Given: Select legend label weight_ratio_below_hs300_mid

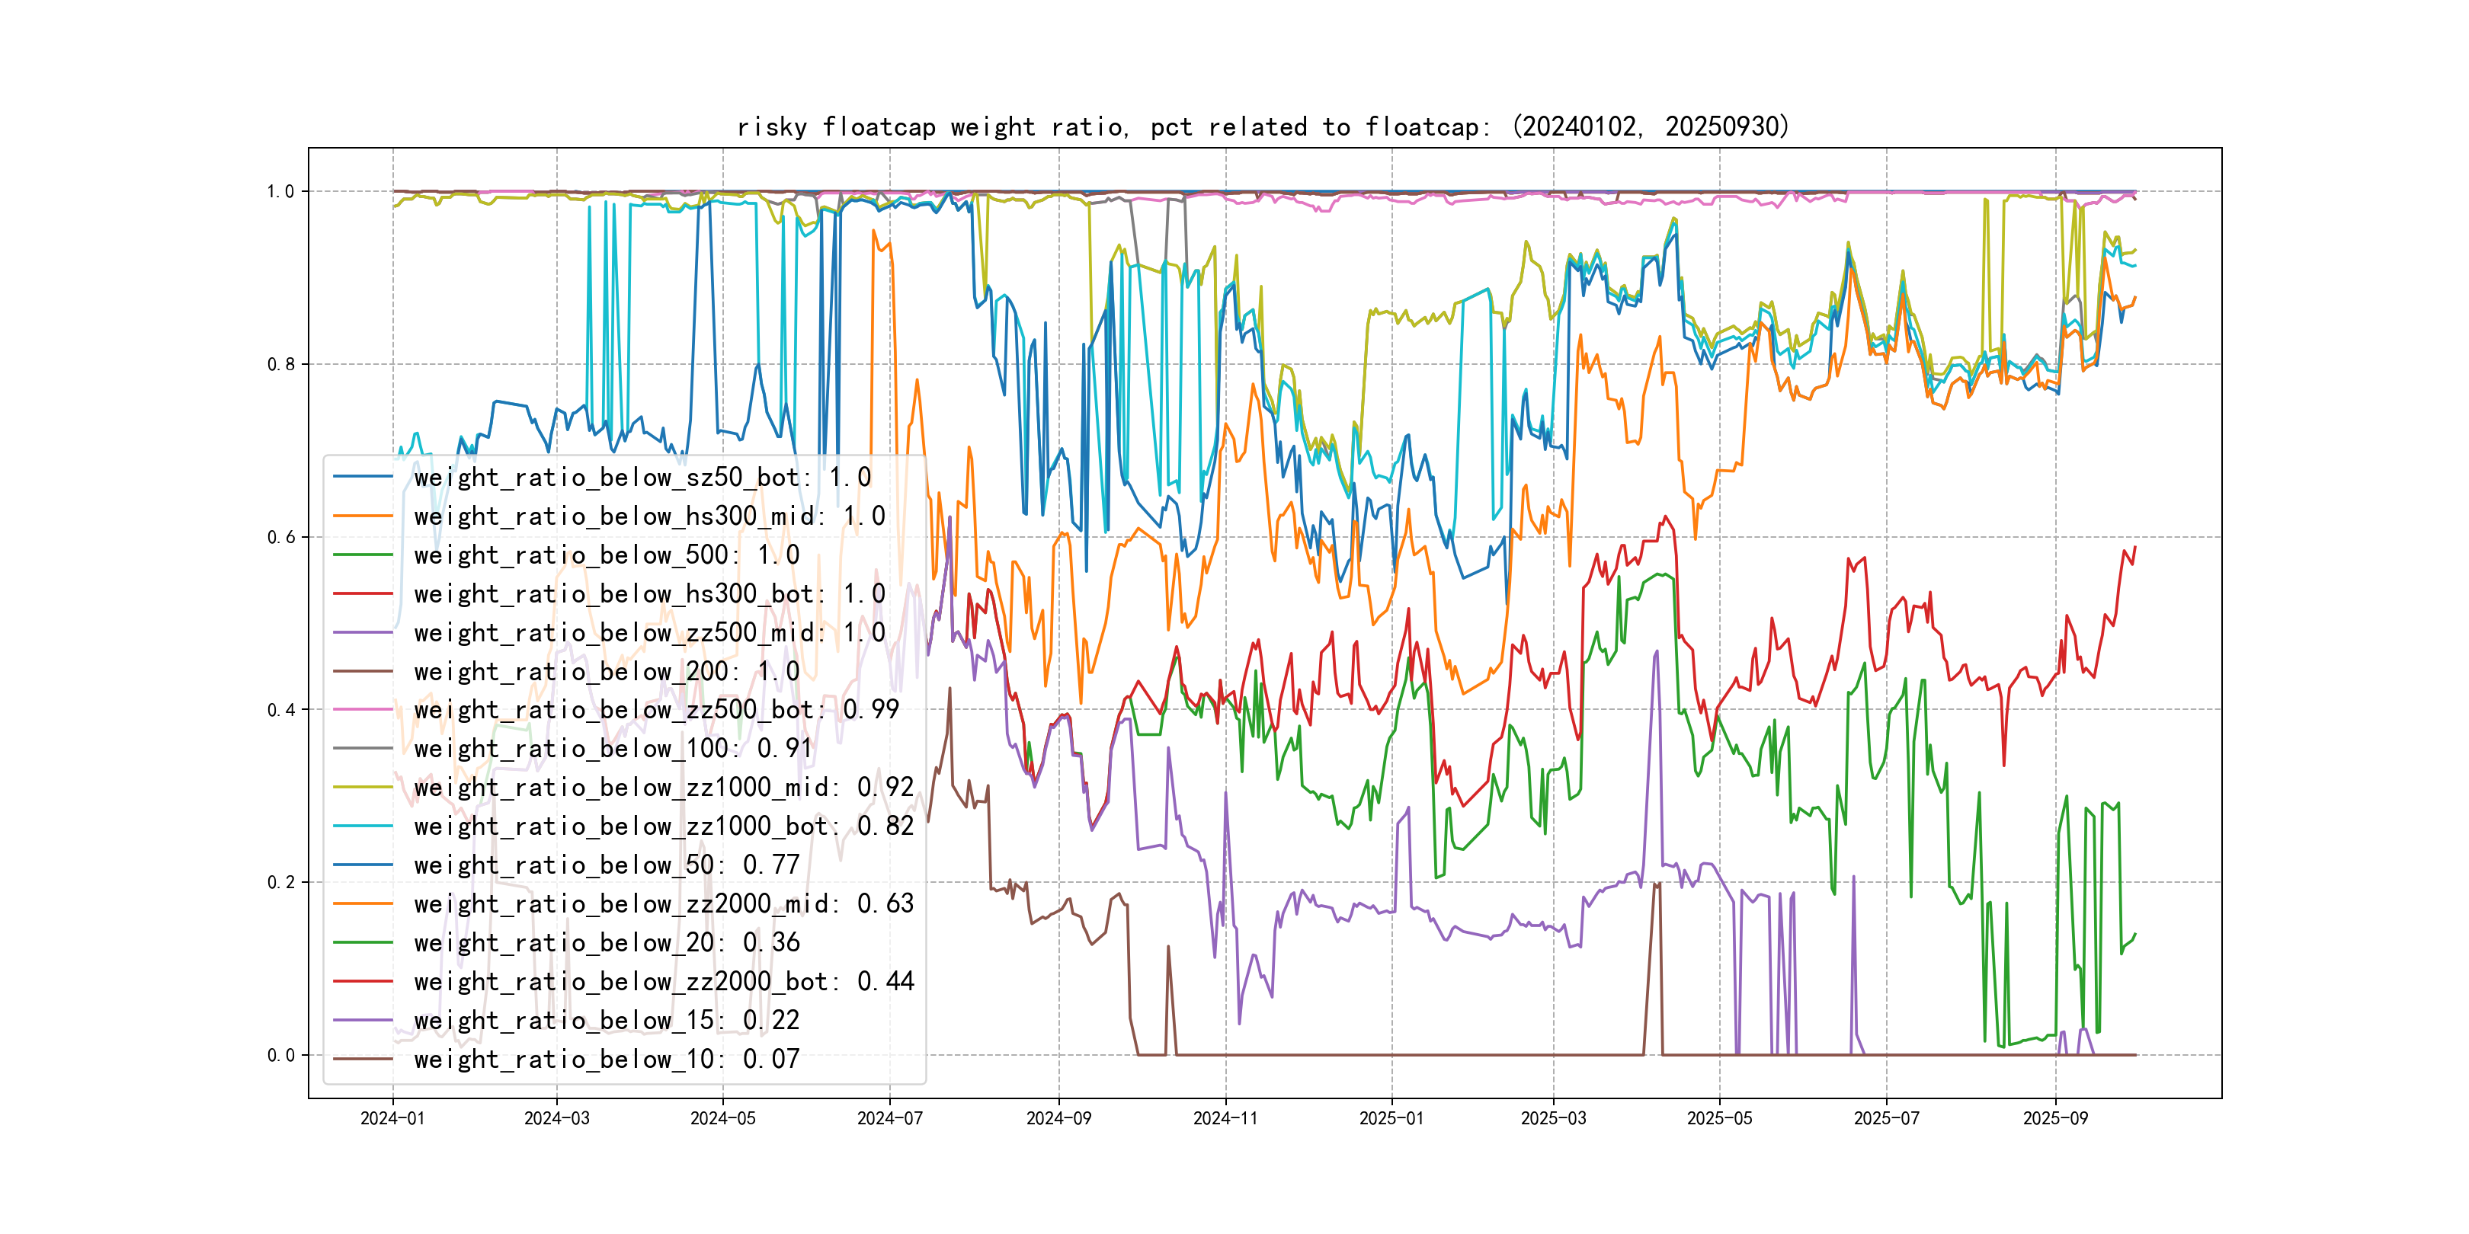Looking at the screenshot, I should [x=649, y=516].
